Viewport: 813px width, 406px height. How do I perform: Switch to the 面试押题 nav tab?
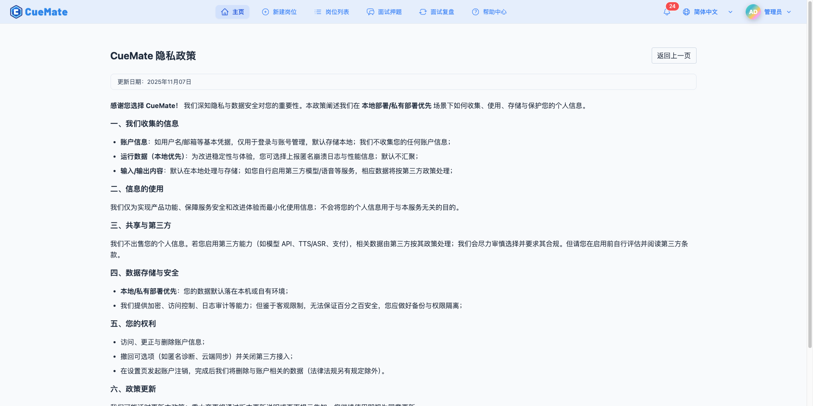pyautogui.click(x=389, y=12)
